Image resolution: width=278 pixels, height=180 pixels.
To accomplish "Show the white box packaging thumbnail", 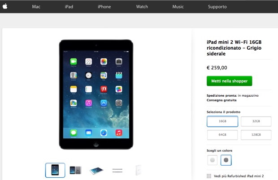I will [139, 170].
